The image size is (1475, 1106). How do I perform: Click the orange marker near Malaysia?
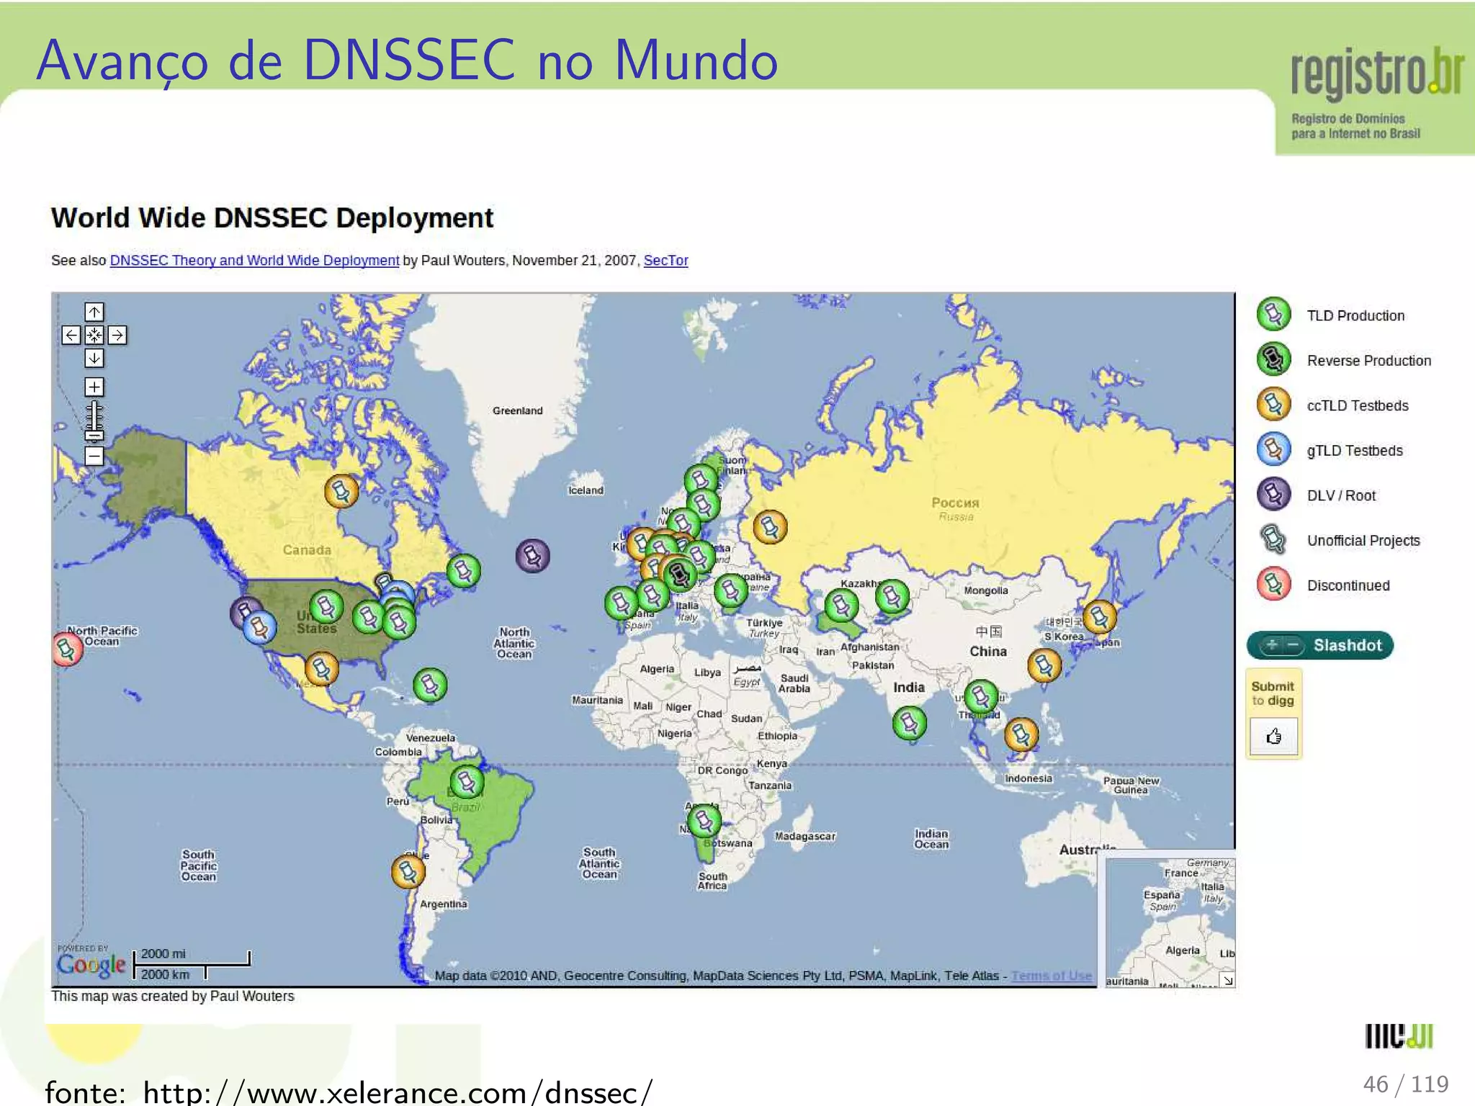(1021, 734)
